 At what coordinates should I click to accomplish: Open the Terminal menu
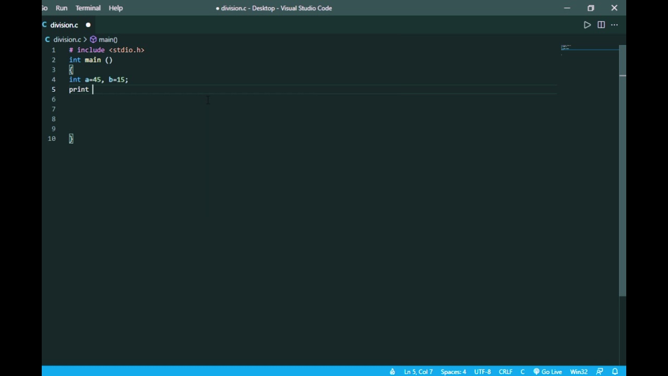click(88, 8)
